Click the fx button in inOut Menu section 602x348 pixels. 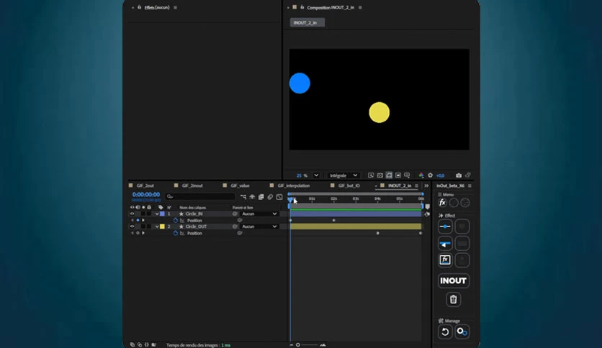click(442, 203)
